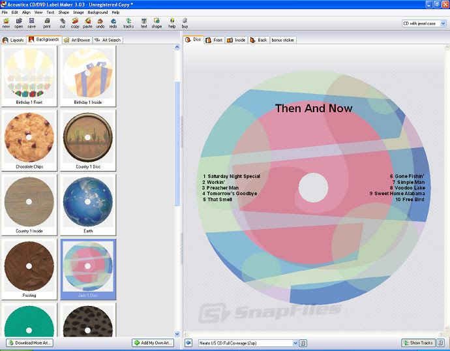The height and width of the screenshot is (351, 450).
Task: Select the 'Then And Now' disc title
Action: pyautogui.click(x=314, y=108)
